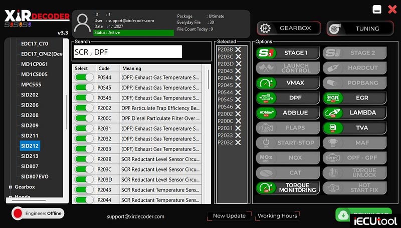This screenshot has height=228, width=401.
Task: Click the support@xirdecoder.com footer link
Action: [x=135, y=216]
